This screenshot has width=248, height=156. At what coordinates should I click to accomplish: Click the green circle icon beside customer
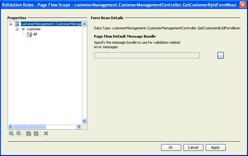click(23, 29)
